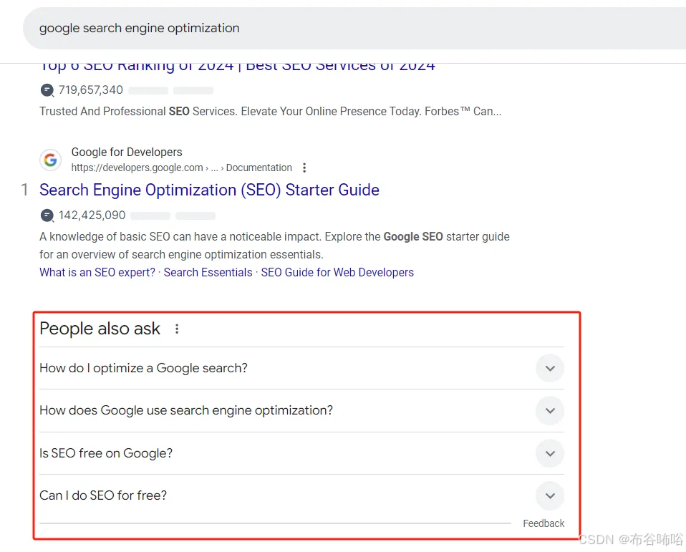Image resolution: width=686 pixels, height=552 pixels.
Task: Open the What is an SEO expert? sitelink
Action: 97,272
